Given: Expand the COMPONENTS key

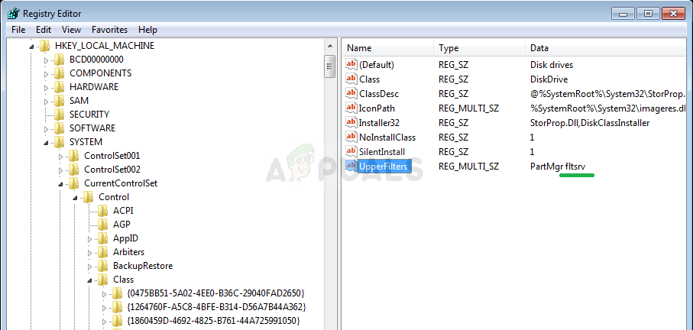Looking at the screenshot, I should tap(46, 73).
